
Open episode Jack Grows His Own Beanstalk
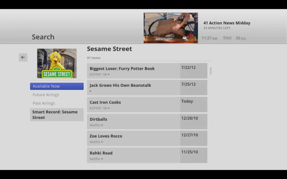(x=120, y=85)
